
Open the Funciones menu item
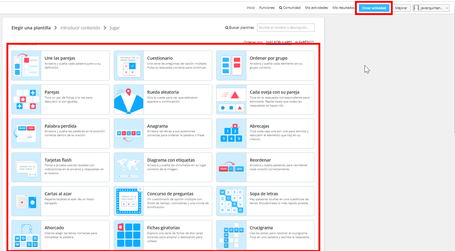coord(267,8)
